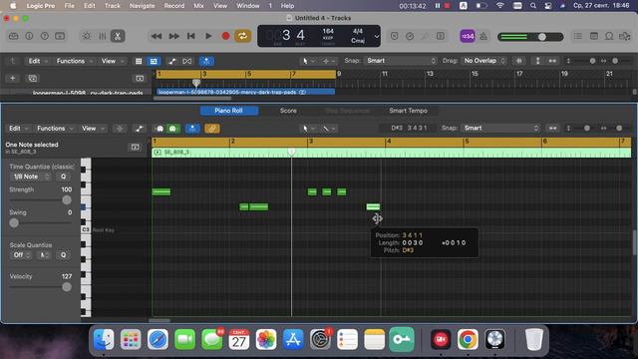This screenshot has width=638, height=359.
Task: Click the Rewind transport button
Action: point(157,36)
